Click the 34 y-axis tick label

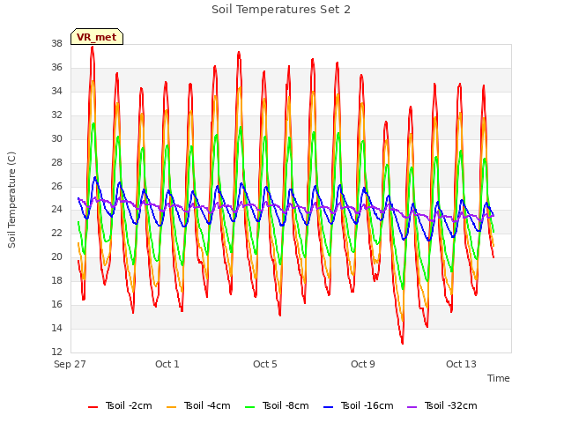click(56, 92)
